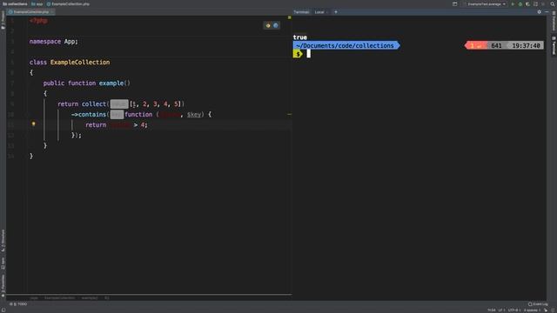The image size is (557, 313).
Task: Click the cursor position indicator in the status bar
Action: coord(491,310)
